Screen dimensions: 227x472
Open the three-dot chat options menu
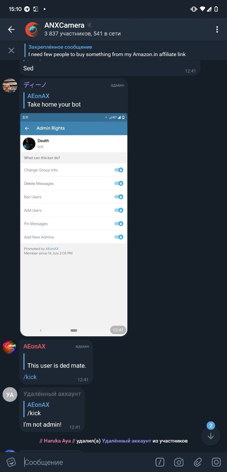pyautogui.click(x=217, y=29)
